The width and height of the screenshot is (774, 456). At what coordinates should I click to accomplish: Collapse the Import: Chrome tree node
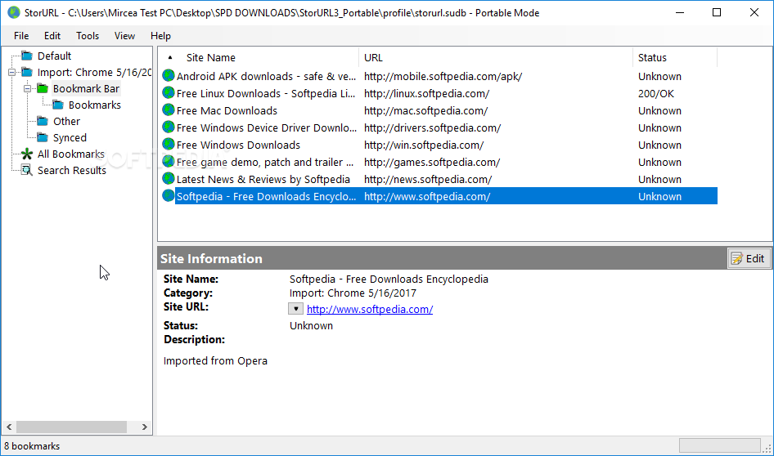11,73
